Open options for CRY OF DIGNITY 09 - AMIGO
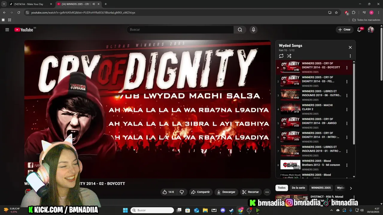The width and height of the screenshot is (383, 215). click(x=347, y=123)
